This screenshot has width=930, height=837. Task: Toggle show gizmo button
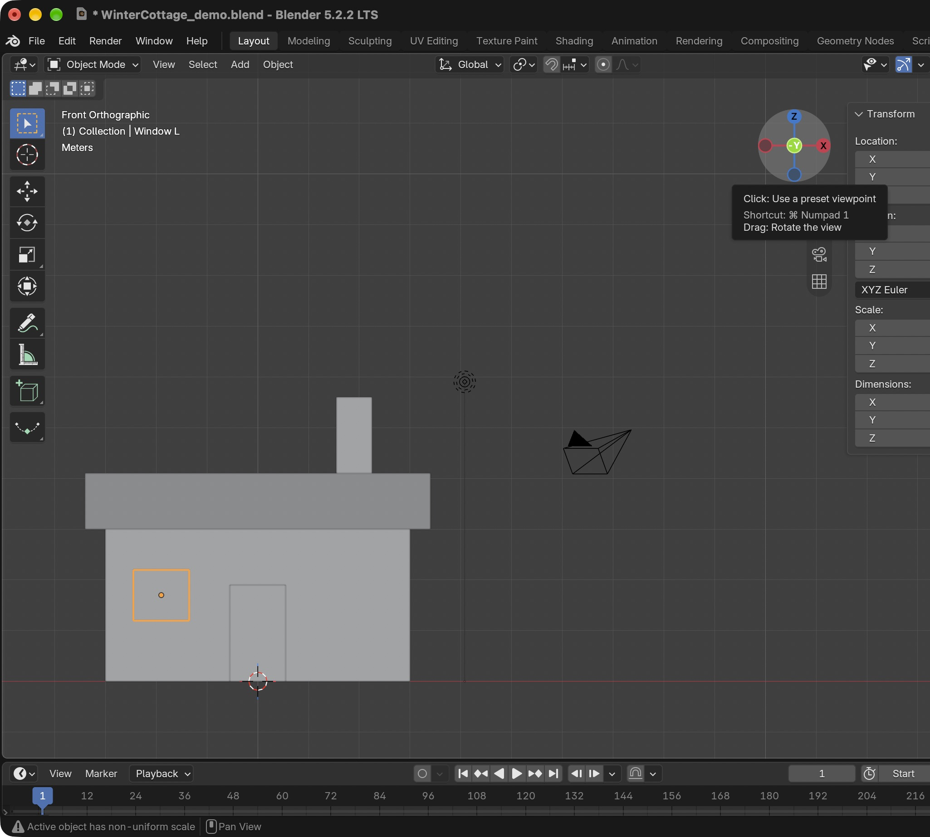[903, 64]
